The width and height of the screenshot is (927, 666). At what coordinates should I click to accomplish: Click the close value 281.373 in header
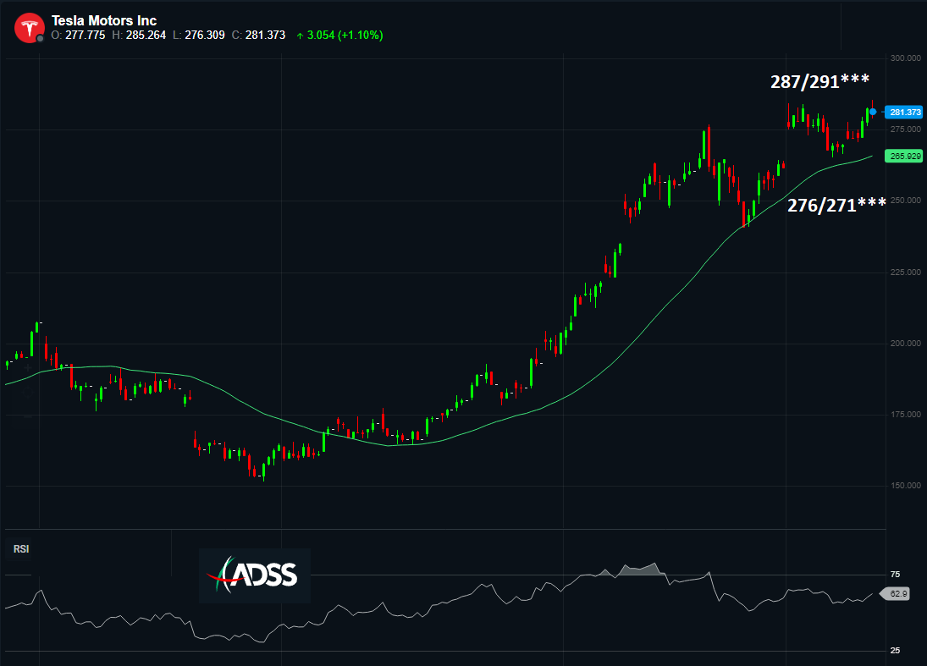266,36
